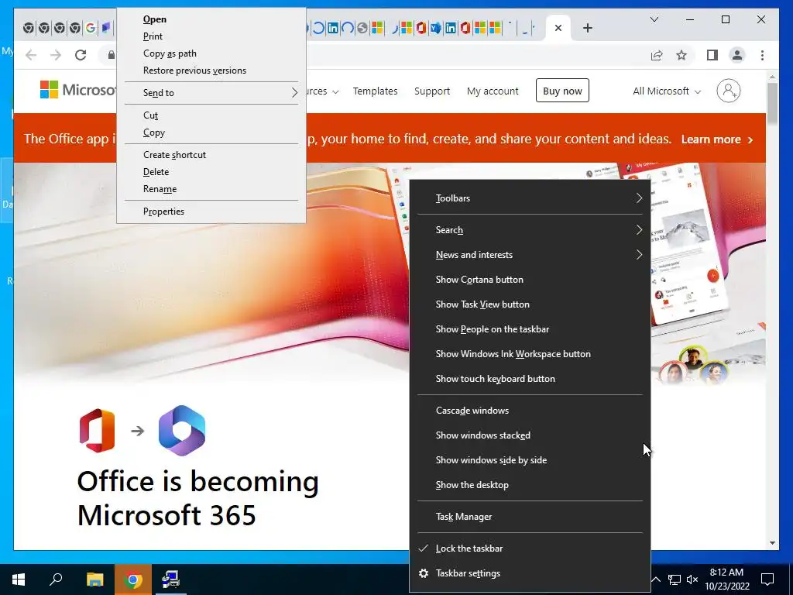Choose Cut in the context menu
Viewport: 793px width, 595px height.
click(211, 115)
